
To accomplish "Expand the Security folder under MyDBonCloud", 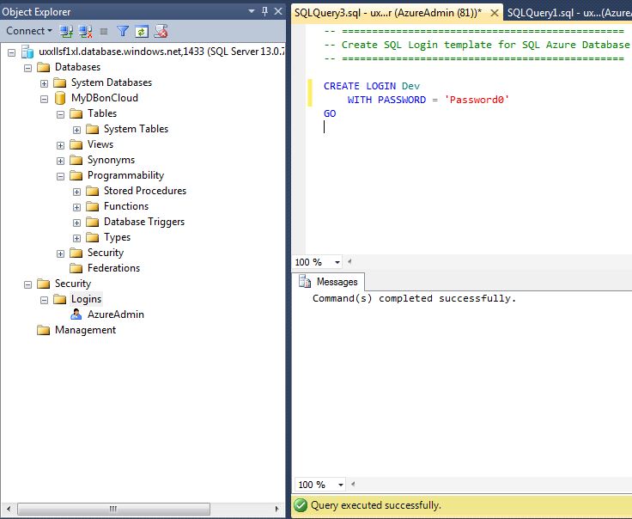I will 60,253.
